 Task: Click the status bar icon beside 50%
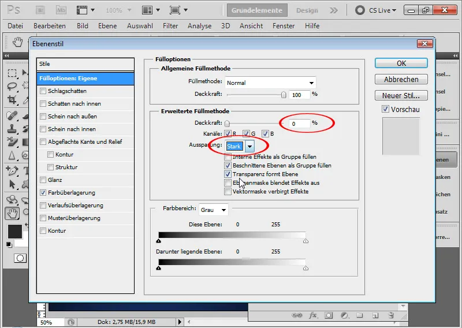tap(70, 322)
